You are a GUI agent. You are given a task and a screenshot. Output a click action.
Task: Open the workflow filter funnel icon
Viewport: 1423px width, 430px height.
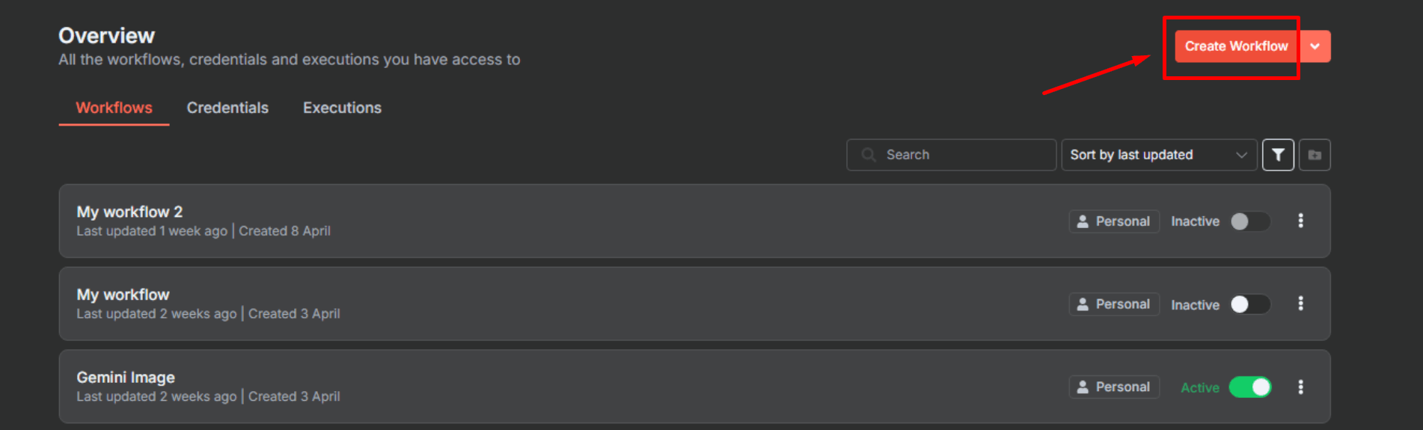coord(1278,155)
